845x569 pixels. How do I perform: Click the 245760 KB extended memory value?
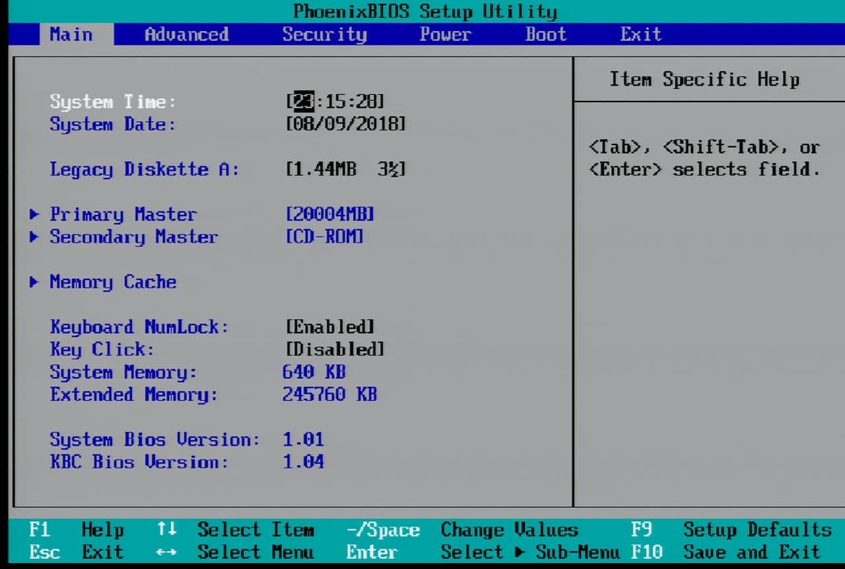[x=330, y=394]
